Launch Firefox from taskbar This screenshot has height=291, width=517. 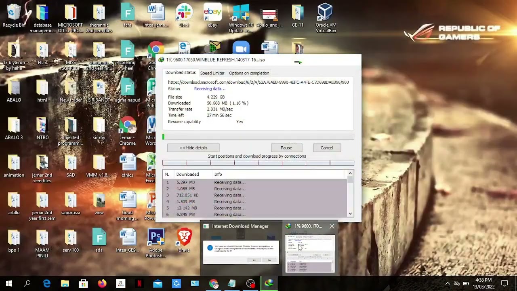pos(102,284)
